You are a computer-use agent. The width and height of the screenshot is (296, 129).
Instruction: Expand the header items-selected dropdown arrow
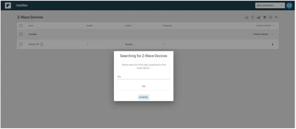click(x=274, y=26)
